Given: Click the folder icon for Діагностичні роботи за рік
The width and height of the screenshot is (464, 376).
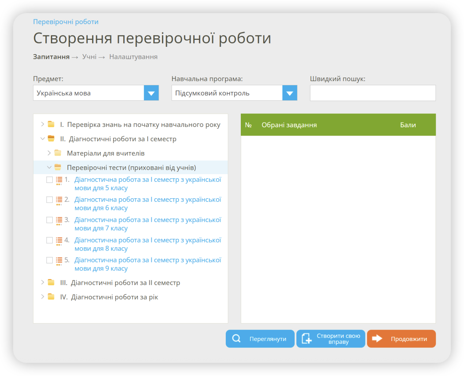Looking at the screenshot, I should (x=51, y=297).
